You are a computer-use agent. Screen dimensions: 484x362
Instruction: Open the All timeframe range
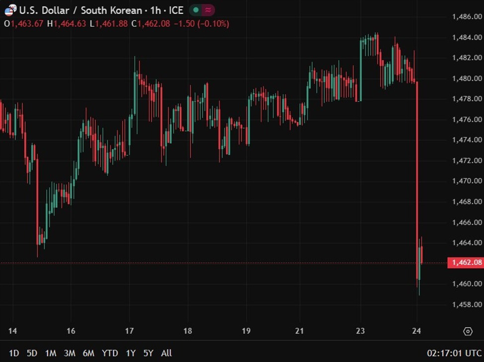166,353
